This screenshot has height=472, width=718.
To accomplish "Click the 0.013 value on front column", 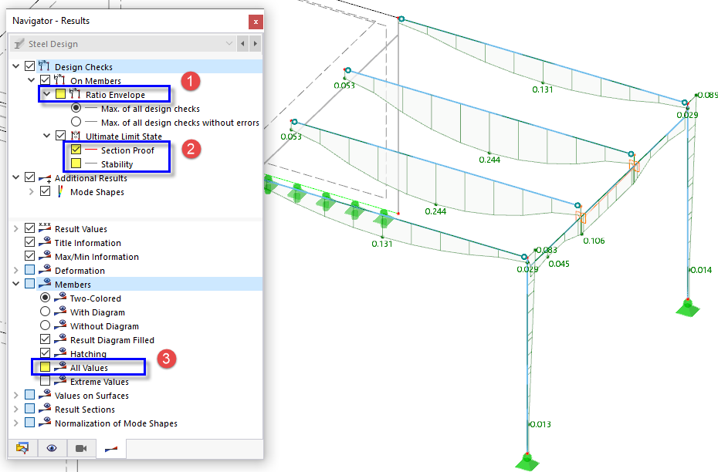I will point(540,424).
